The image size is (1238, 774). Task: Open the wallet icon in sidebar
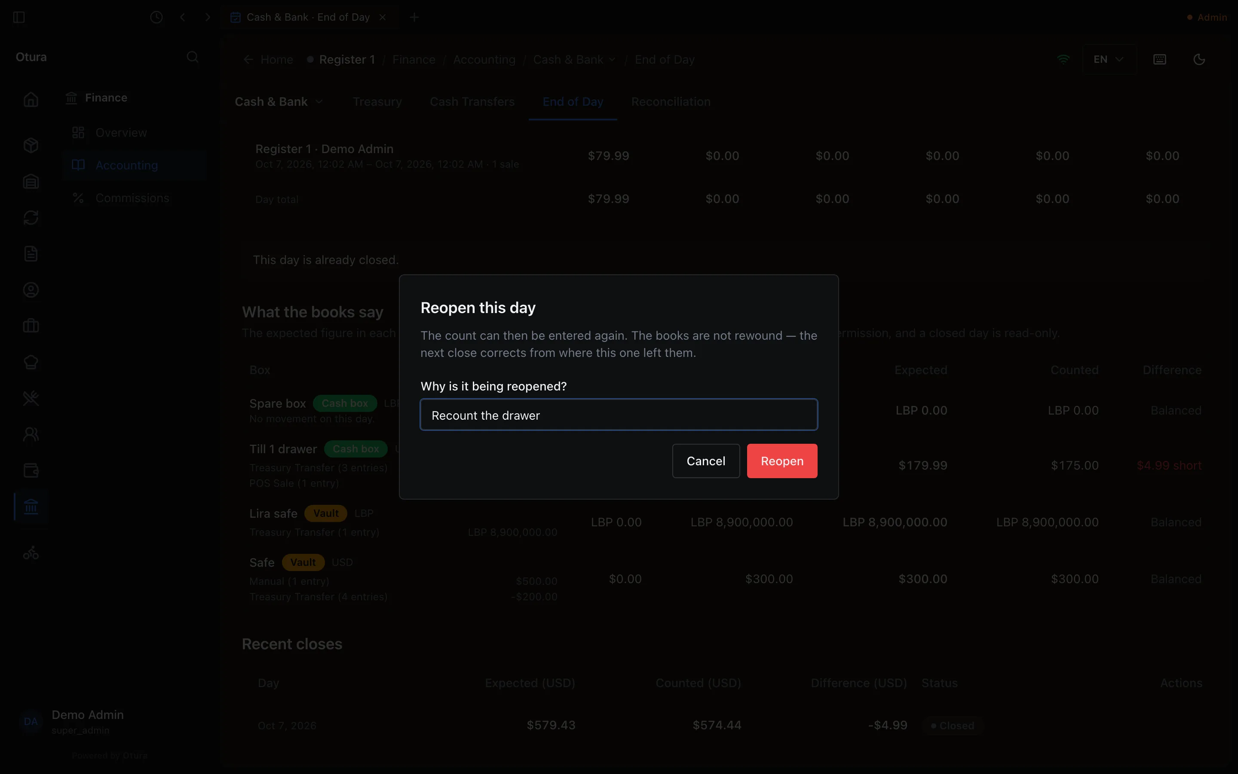click(31, 470)
